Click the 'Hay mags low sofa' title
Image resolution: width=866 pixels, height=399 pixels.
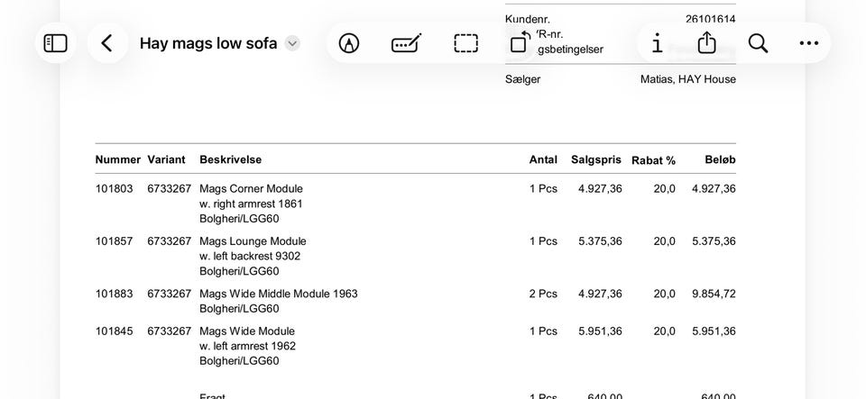click(x=208, y=43)
